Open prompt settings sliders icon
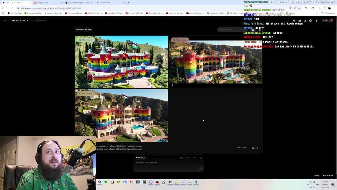Viewport: 337px width, 190px height. coord(201,158)
